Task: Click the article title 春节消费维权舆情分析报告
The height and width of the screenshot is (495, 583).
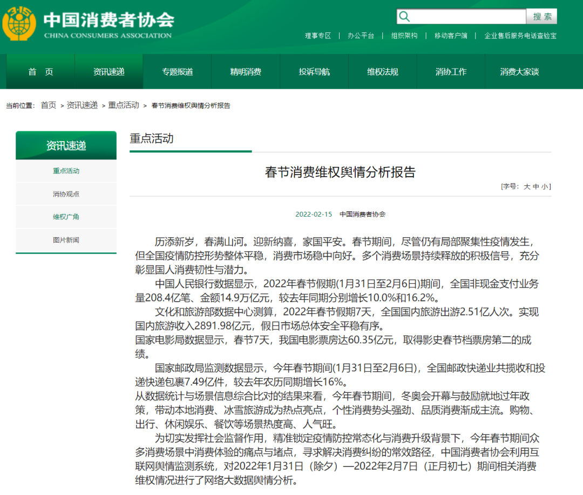Action: [x=340, y=172]
